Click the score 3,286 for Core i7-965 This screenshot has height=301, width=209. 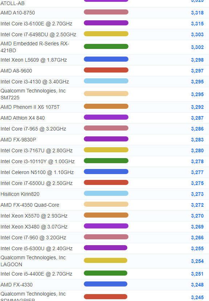click(197, 129)
